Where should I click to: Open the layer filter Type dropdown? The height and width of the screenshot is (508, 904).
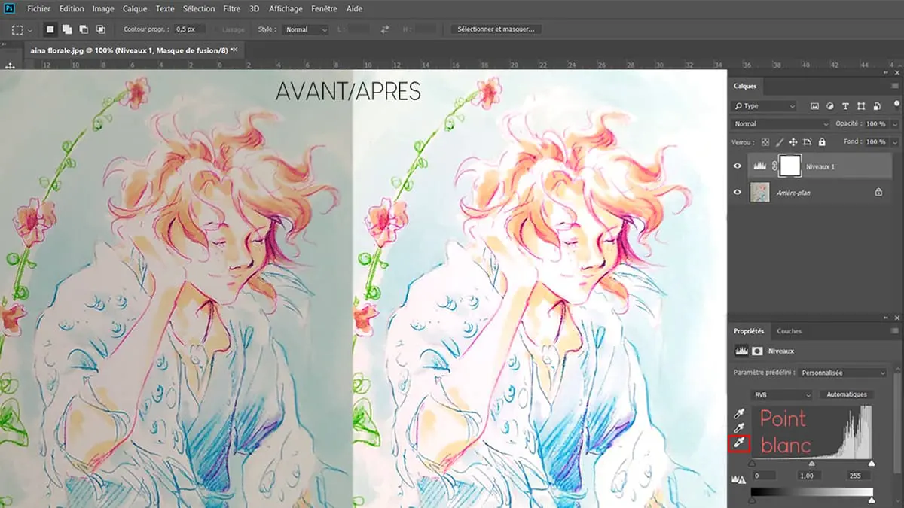[x=765, y=106]
